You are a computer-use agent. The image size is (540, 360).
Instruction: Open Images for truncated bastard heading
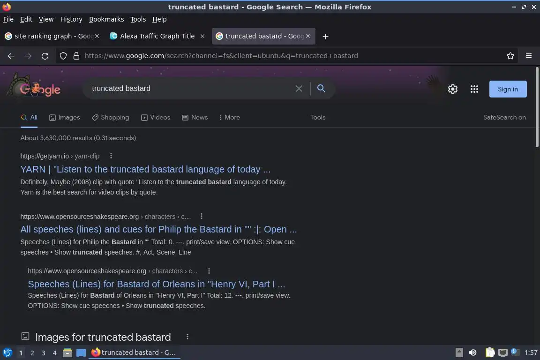[103, 337]
